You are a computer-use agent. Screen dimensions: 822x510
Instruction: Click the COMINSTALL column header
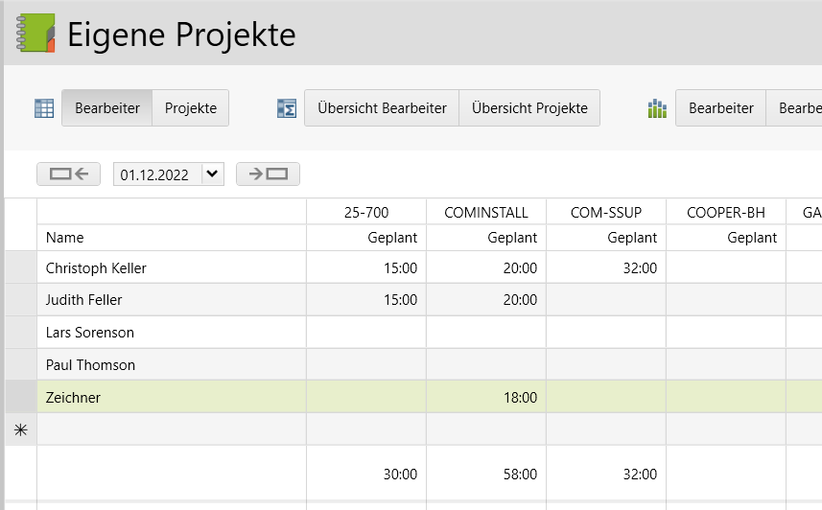[x=486, y=212]
